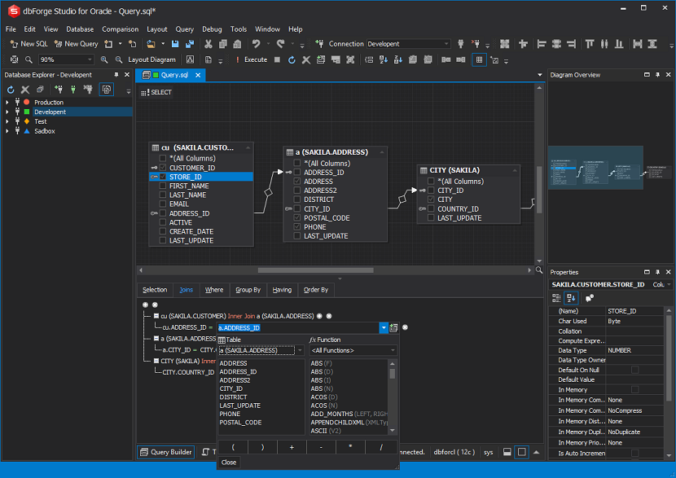Click the Delete X icon in Database Explorer
The height and width of the screenshot is (478, 676).
click(x=25, y=90)
